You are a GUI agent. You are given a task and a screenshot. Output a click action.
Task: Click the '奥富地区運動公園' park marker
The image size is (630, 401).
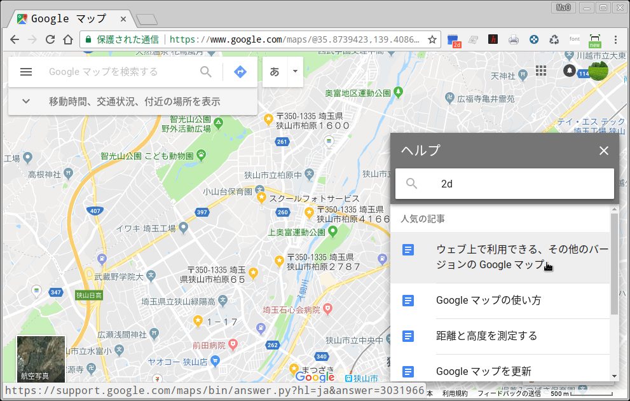(398, 92)
